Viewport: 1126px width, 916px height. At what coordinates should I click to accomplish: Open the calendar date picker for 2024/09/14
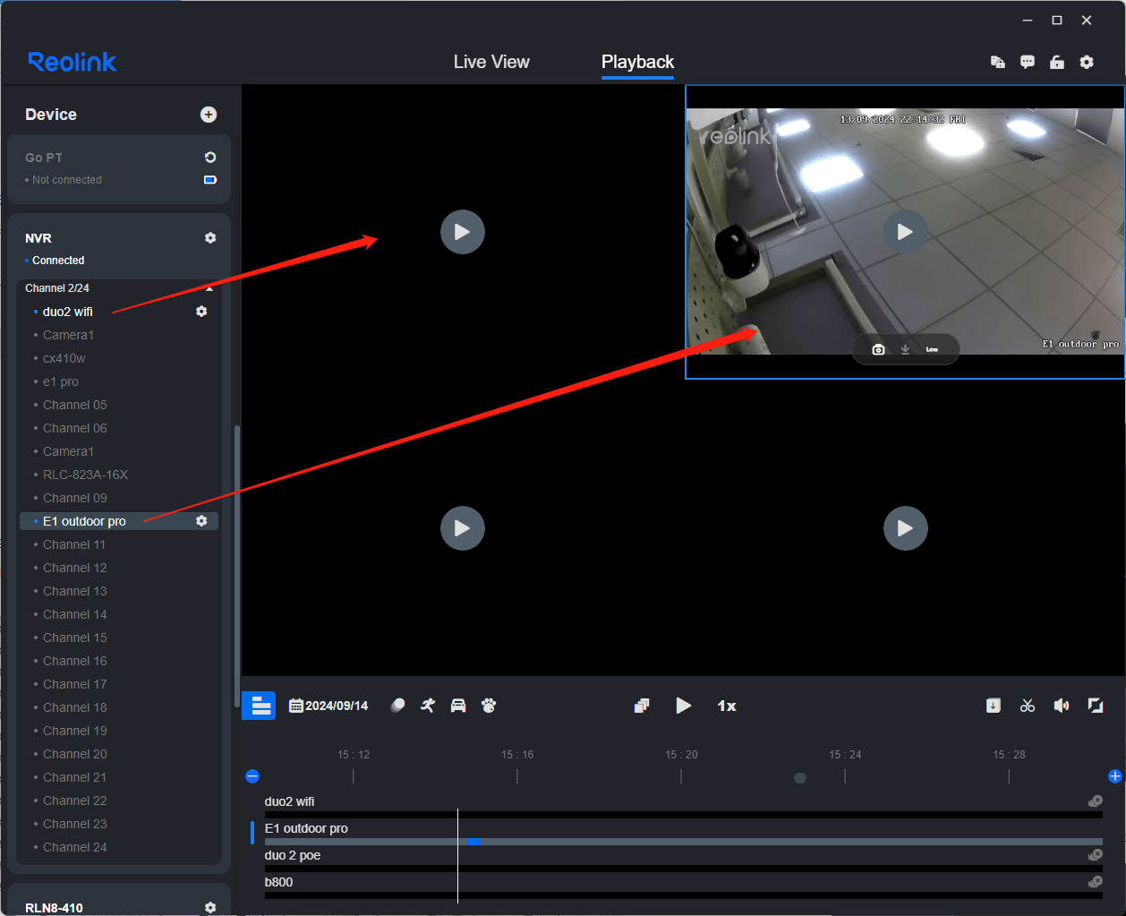(328, 705)
